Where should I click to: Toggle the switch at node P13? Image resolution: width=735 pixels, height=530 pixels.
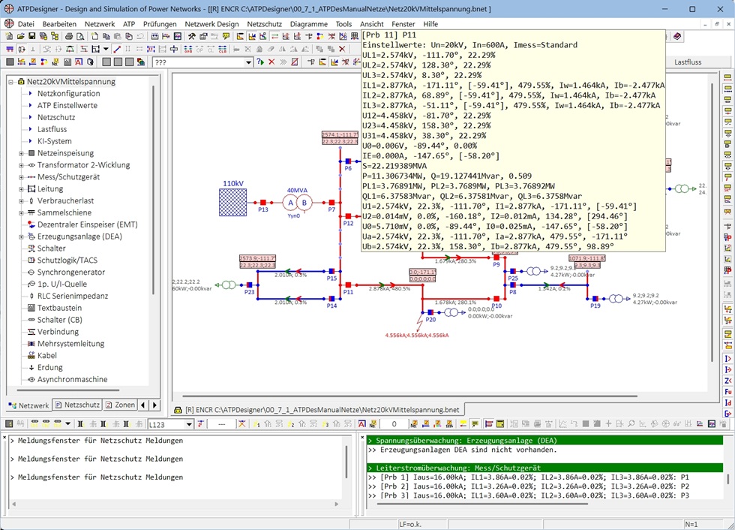[x=264, y=202]
